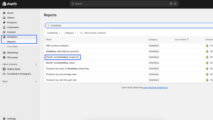Viewport: 213px width, 120px height.
Task: Click Shopify bag icon in days of inventory remaining row
Action: [x=207, y=69]
